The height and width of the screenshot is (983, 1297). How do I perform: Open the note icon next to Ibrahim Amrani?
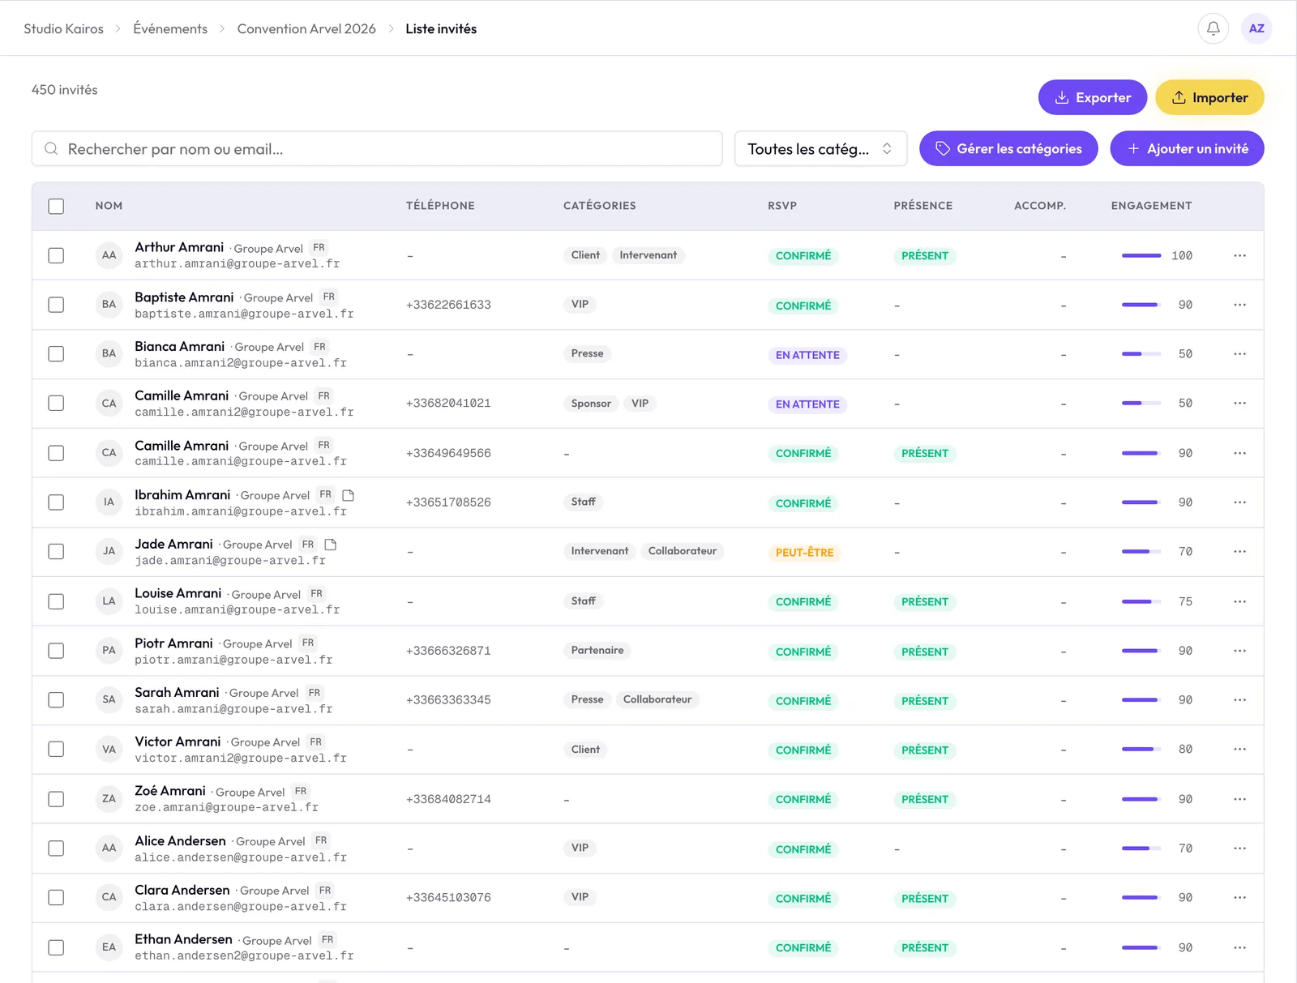click(349, 495)
